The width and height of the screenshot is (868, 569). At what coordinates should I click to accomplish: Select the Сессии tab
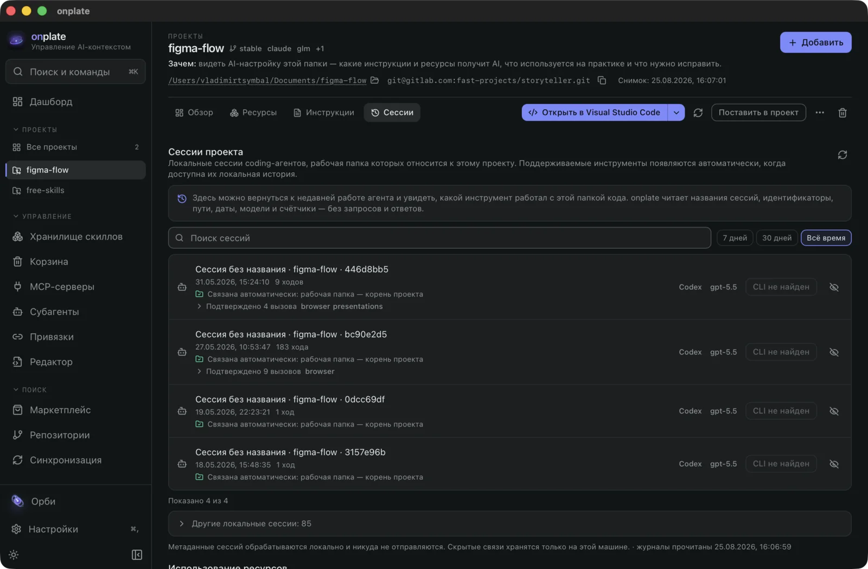click(x=392, y=113)
